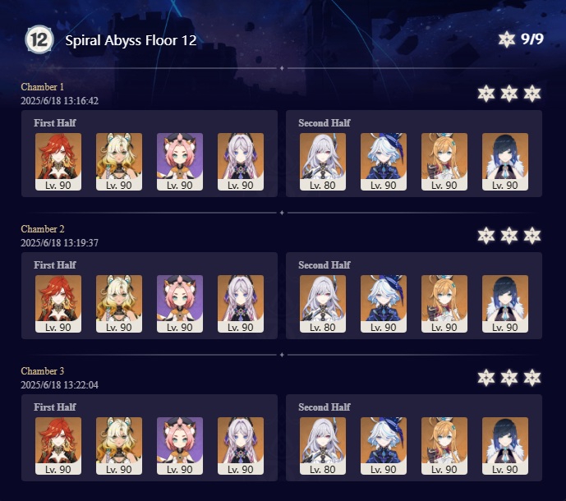
Task: Select blonde cat-eared character in Chamber 1 First Half
Action: point(119,162)
